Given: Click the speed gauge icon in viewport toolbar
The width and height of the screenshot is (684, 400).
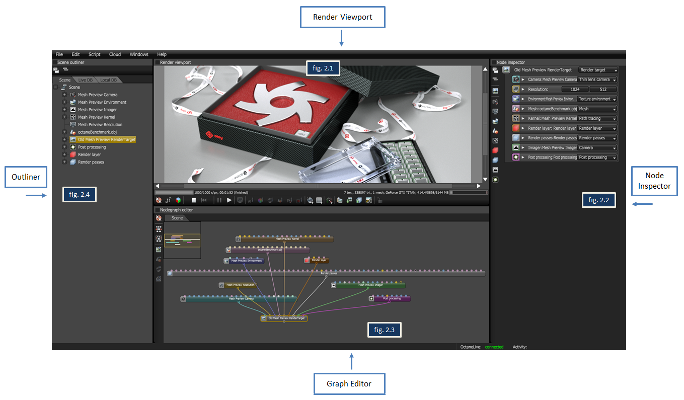Looking at the screenshot, I should pos(329,200).
